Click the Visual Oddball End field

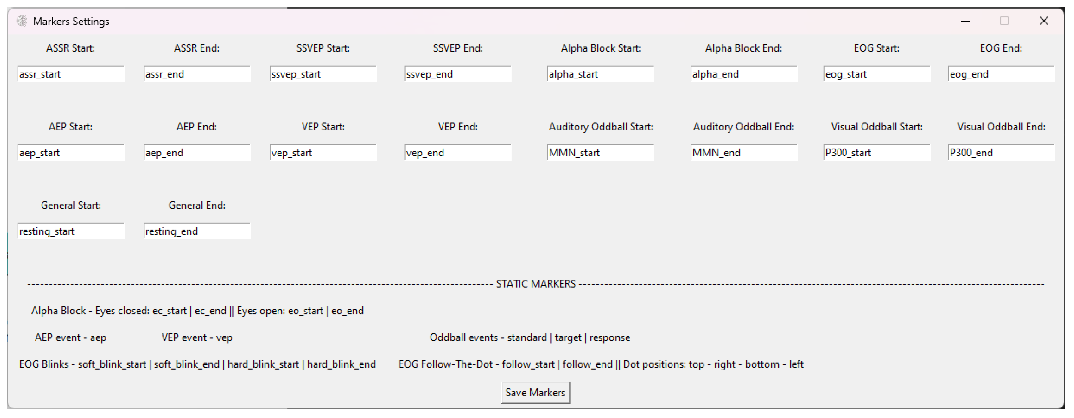tap(1001, 153)
